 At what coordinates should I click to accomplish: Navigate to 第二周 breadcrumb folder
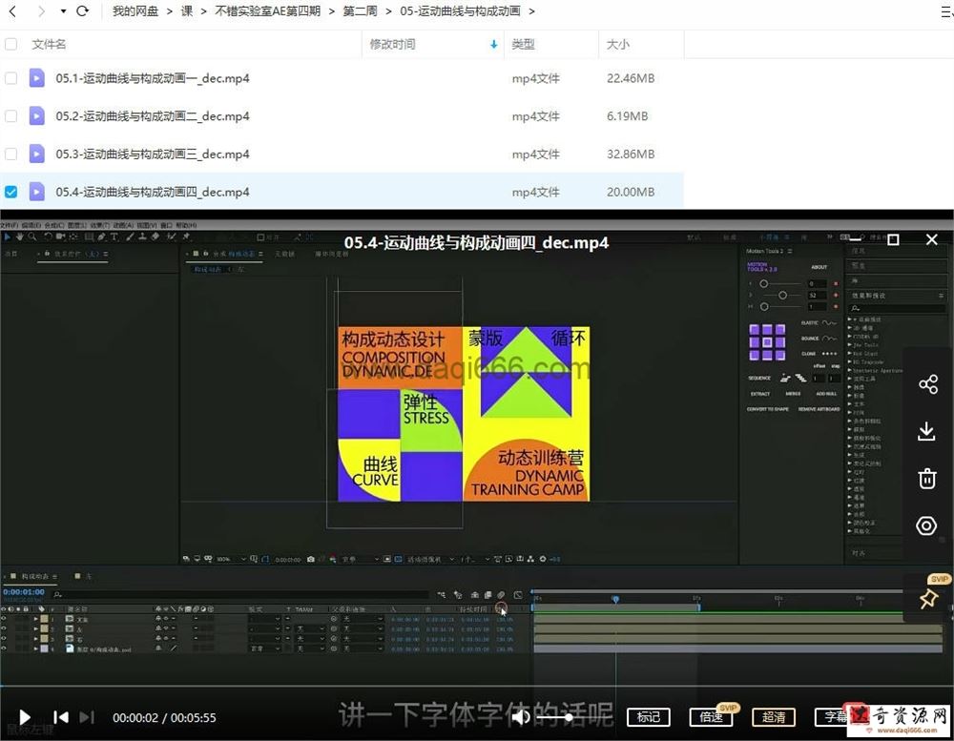click(360, 11)
